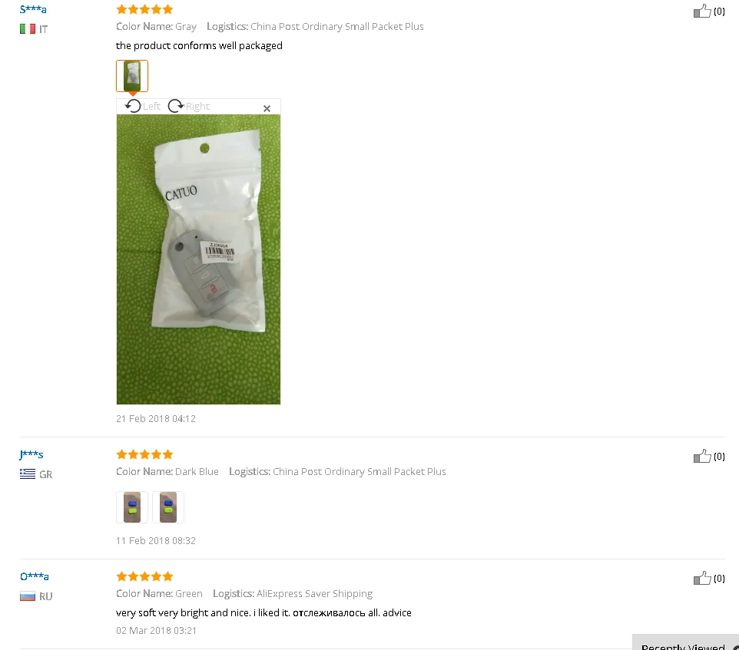The width and height of the screenshot is (739, 650).
Task: Open the J***s reviewer profile
Action: [31, 454]
